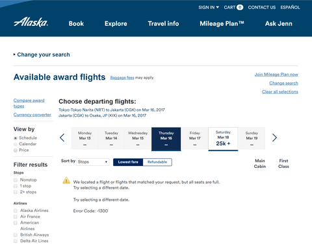Check the Nonstop filter checkbox
This screenshot has height=245, width=312.
click(16, 180)
